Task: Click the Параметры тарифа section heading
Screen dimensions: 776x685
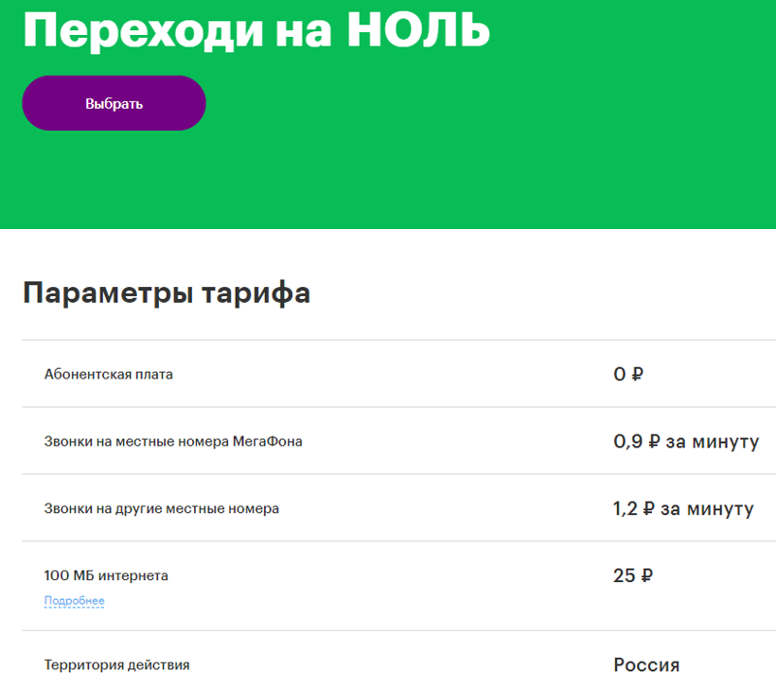Action: pos(166,292)
